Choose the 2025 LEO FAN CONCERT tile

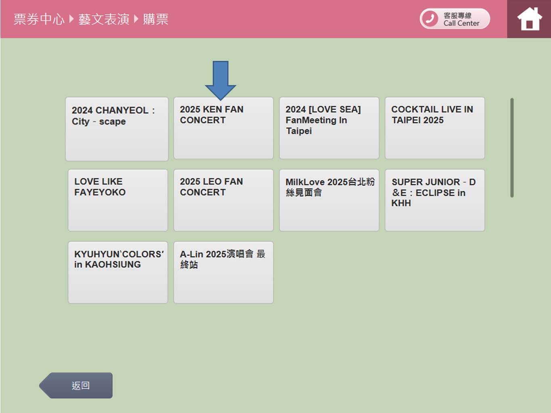pos(224,200)
